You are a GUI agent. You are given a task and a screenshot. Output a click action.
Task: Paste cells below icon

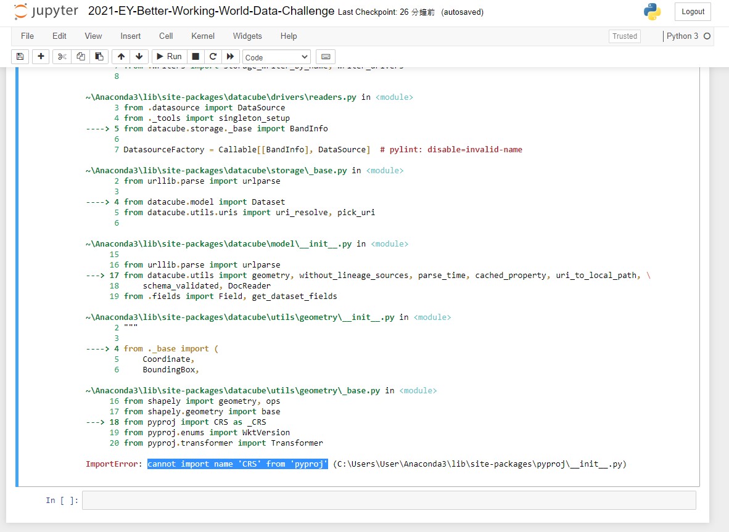99,56
